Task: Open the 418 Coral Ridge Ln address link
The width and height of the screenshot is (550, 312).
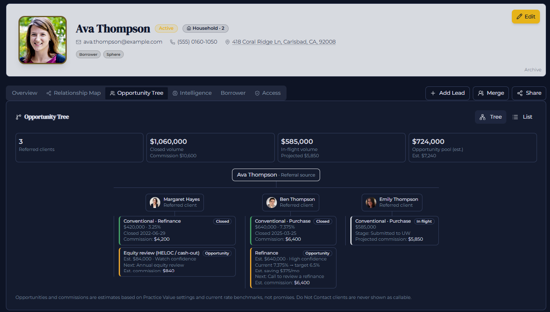Action: 284,42
